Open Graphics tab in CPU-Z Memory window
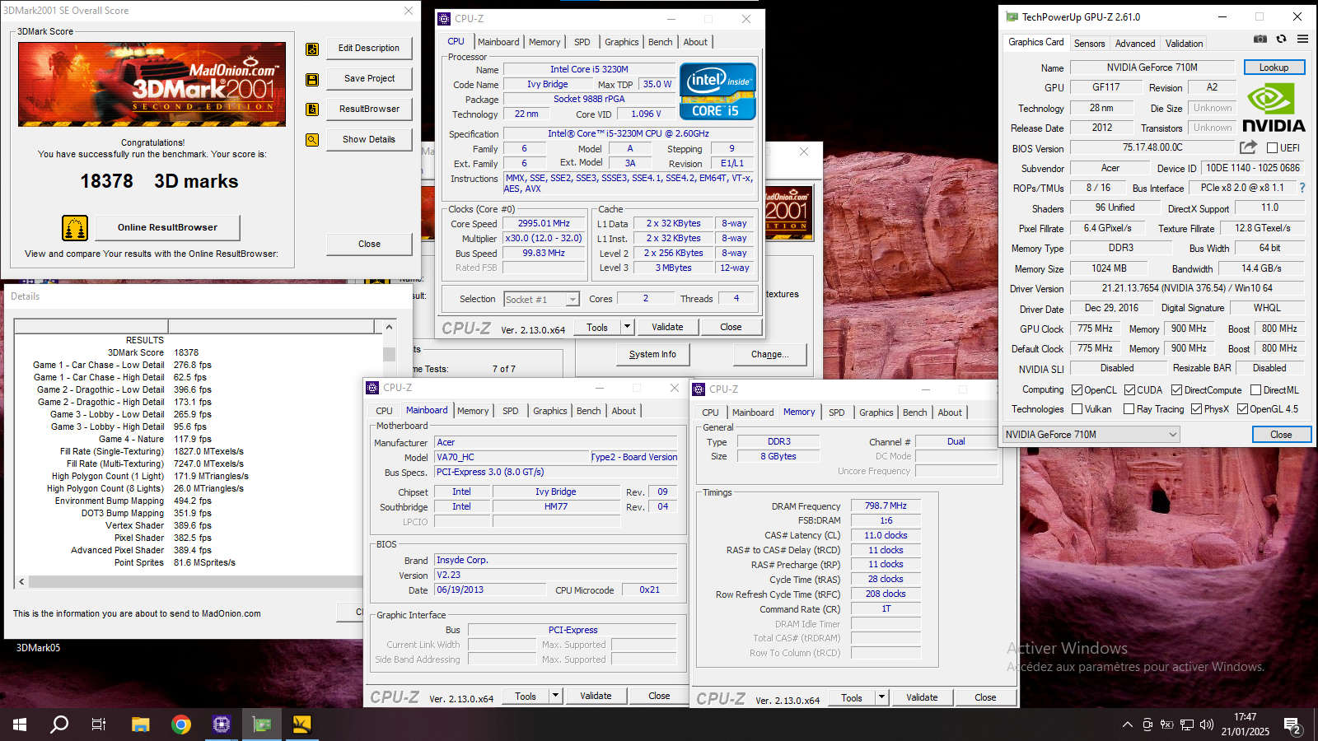The image size is (1318, 741). point(876,412)
